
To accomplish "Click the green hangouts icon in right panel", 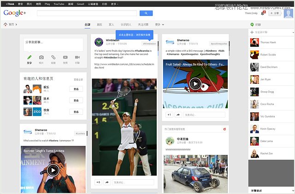I will pos(252,24).
